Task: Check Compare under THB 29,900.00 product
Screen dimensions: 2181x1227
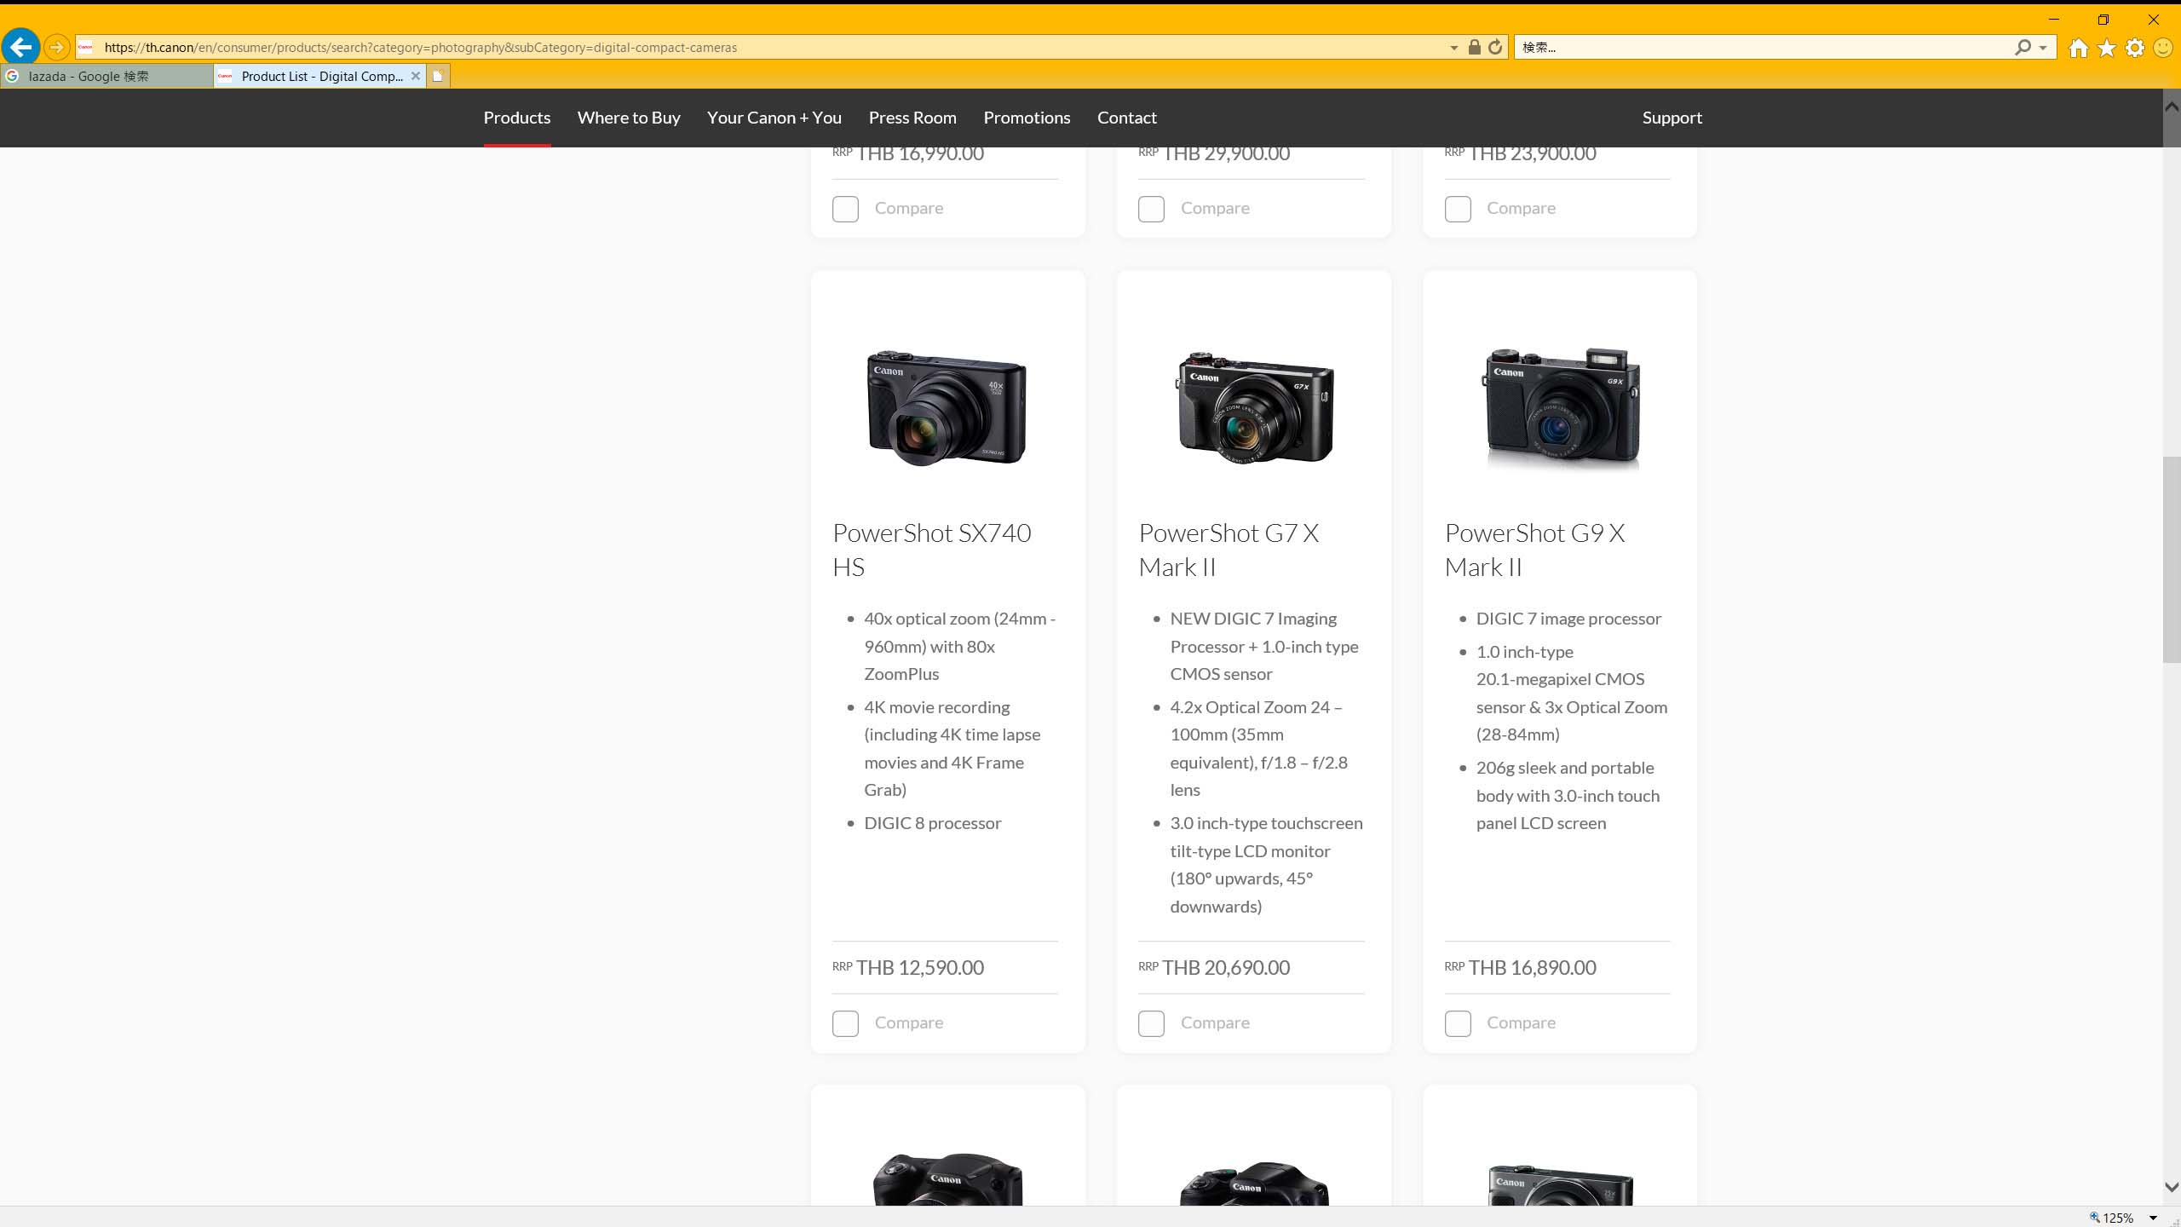Action: click(1151, 209)
